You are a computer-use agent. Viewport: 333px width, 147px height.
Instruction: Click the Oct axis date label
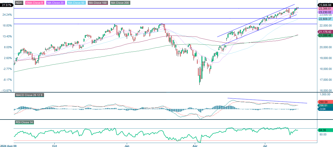click(55, 146)
